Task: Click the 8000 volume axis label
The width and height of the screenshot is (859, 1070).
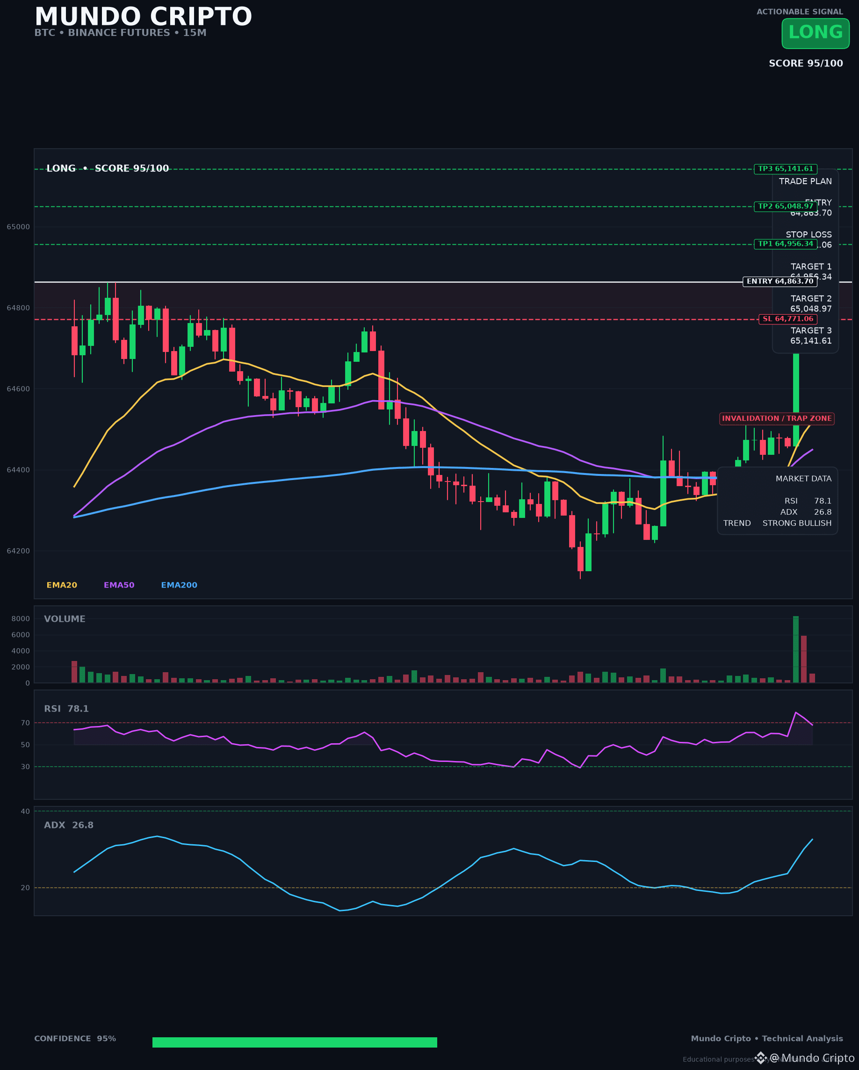Action: click(21, 618)
